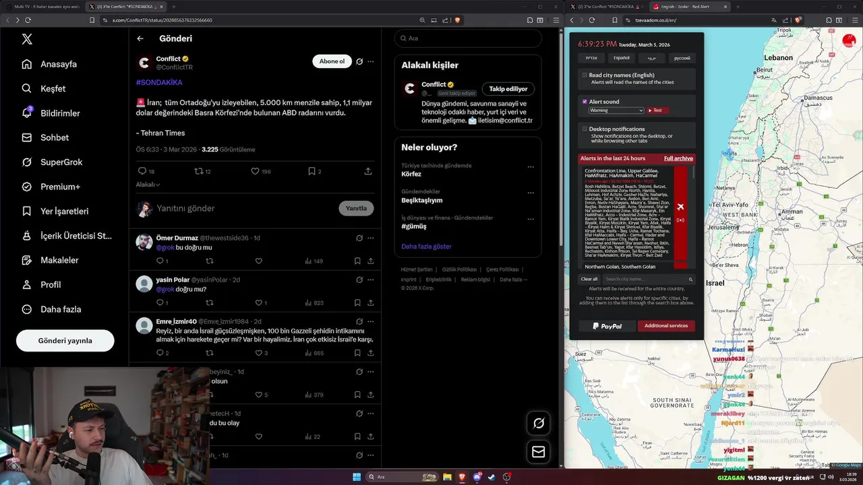
Task: Click Daha fazla göster link
Action: click(x=426, y=247)
